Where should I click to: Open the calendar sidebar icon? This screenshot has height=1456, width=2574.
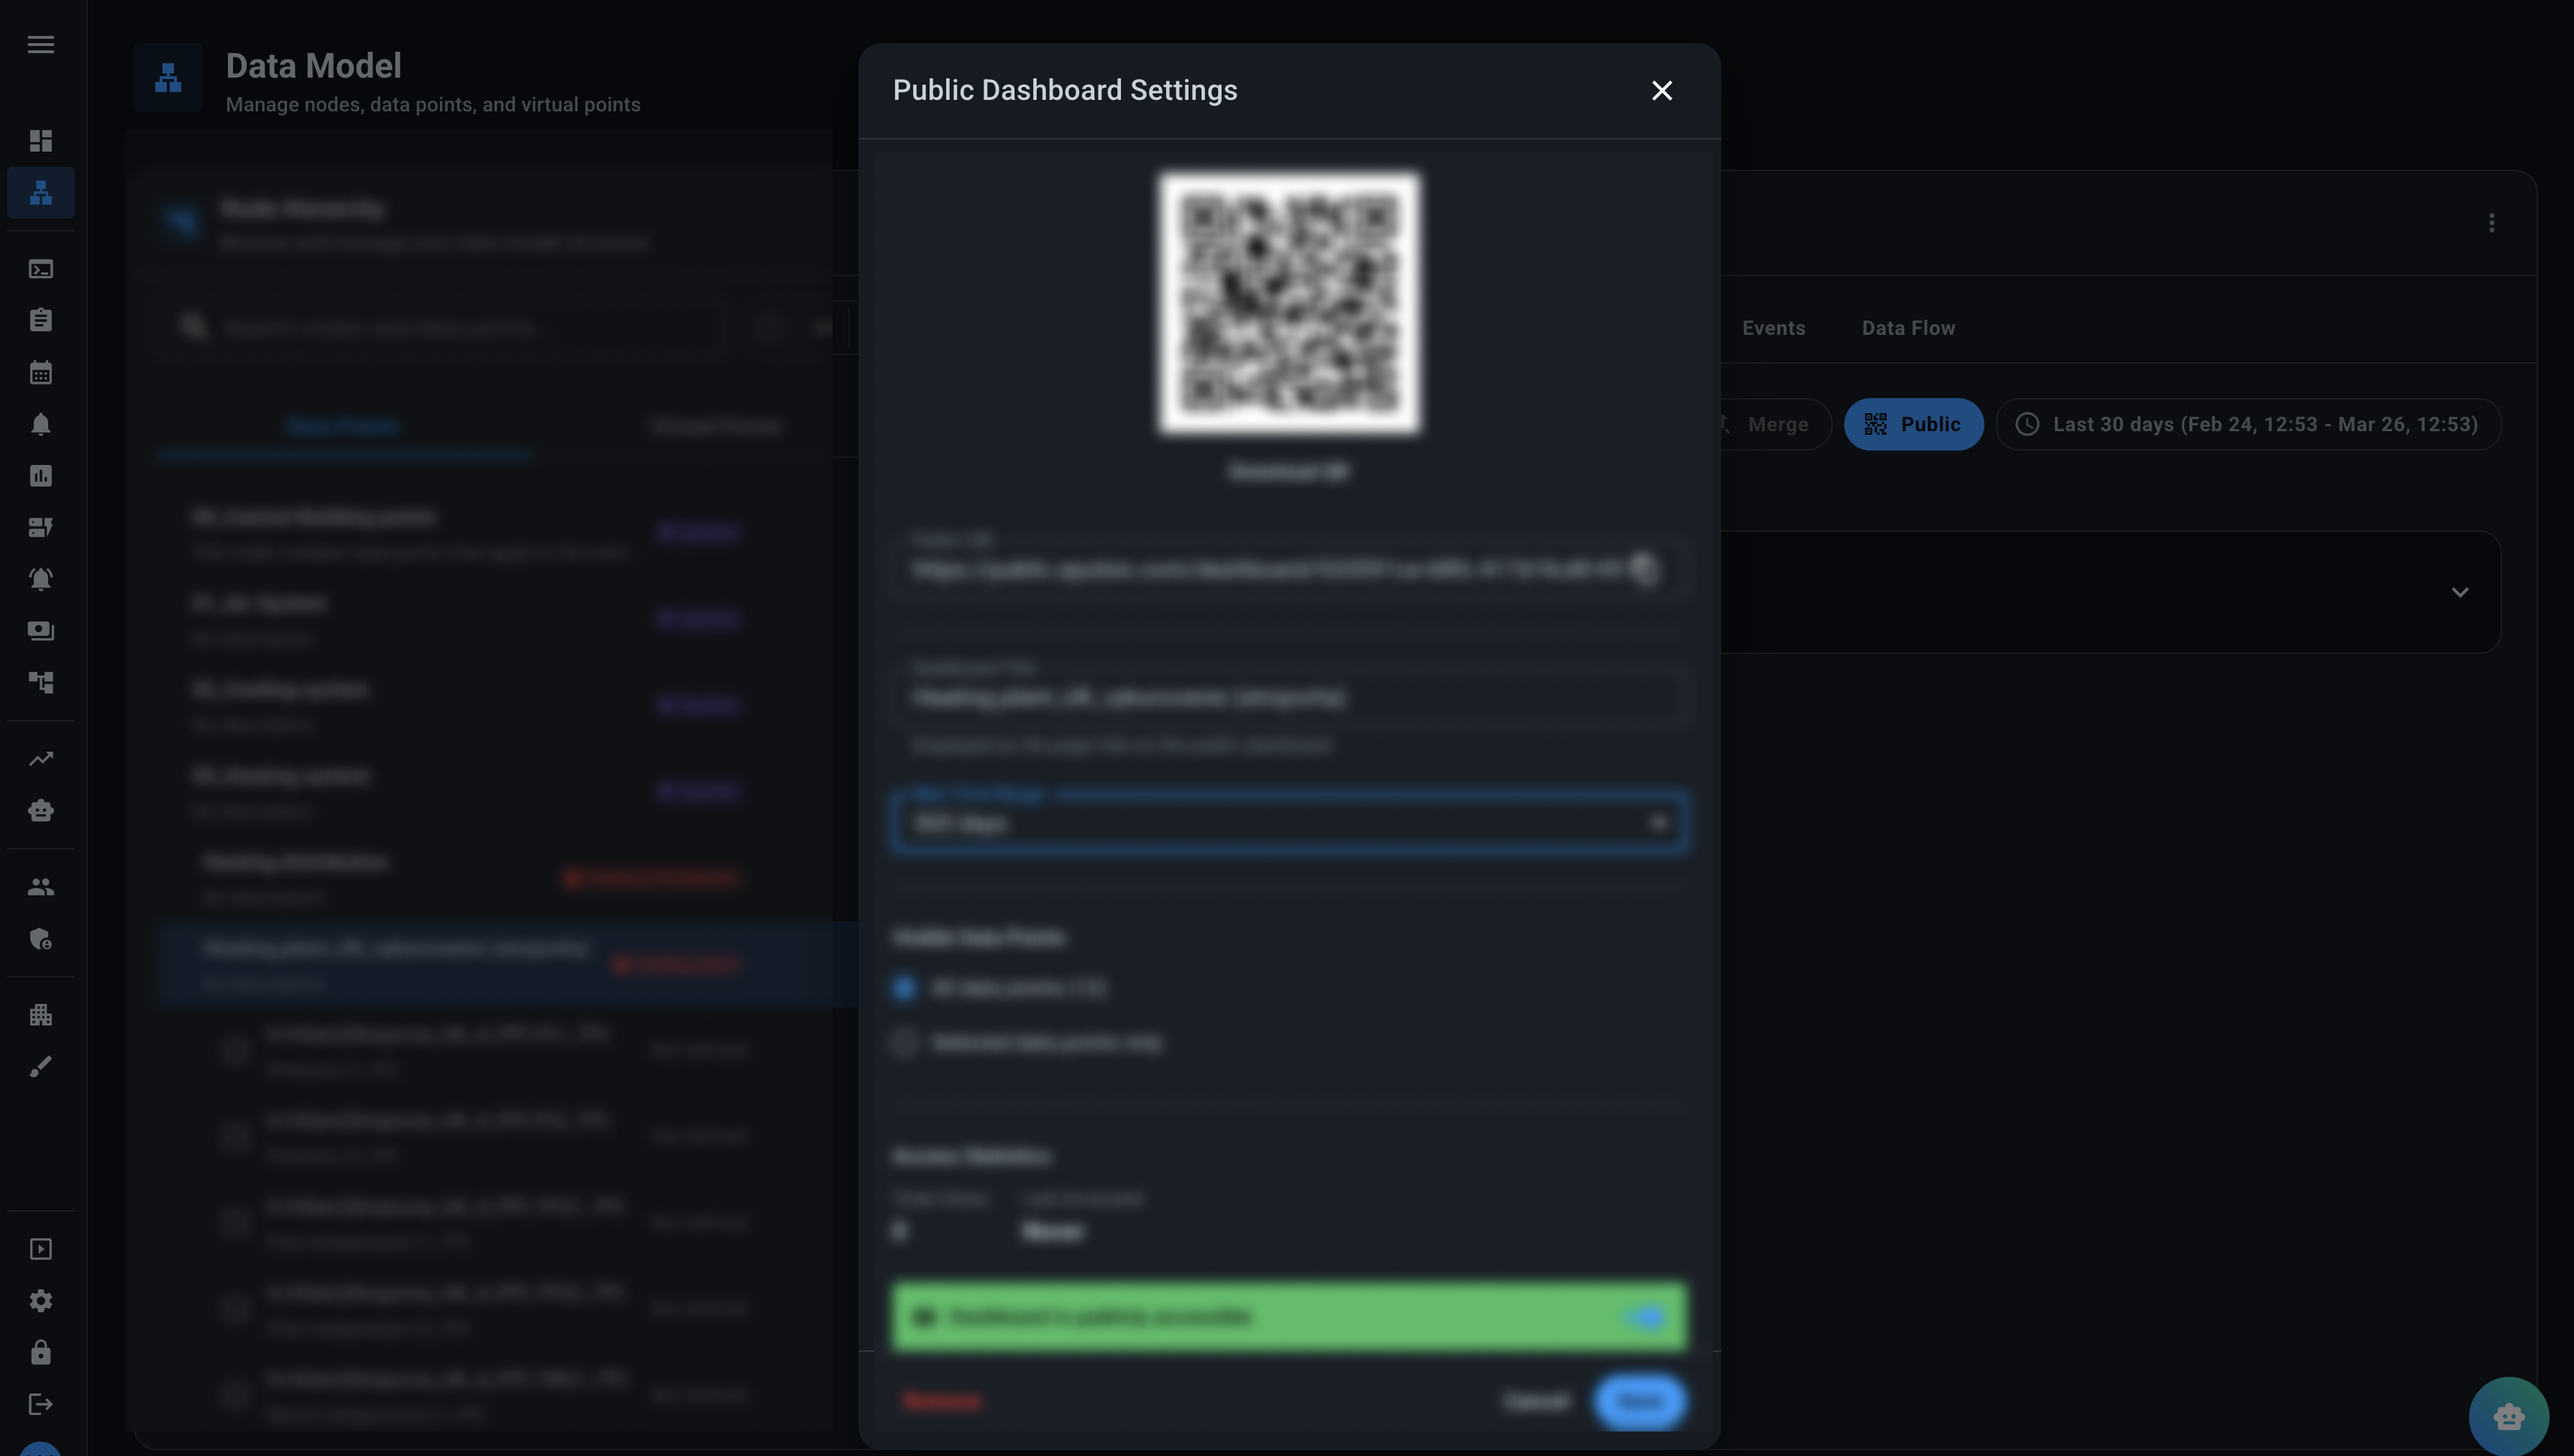point(41,372)
